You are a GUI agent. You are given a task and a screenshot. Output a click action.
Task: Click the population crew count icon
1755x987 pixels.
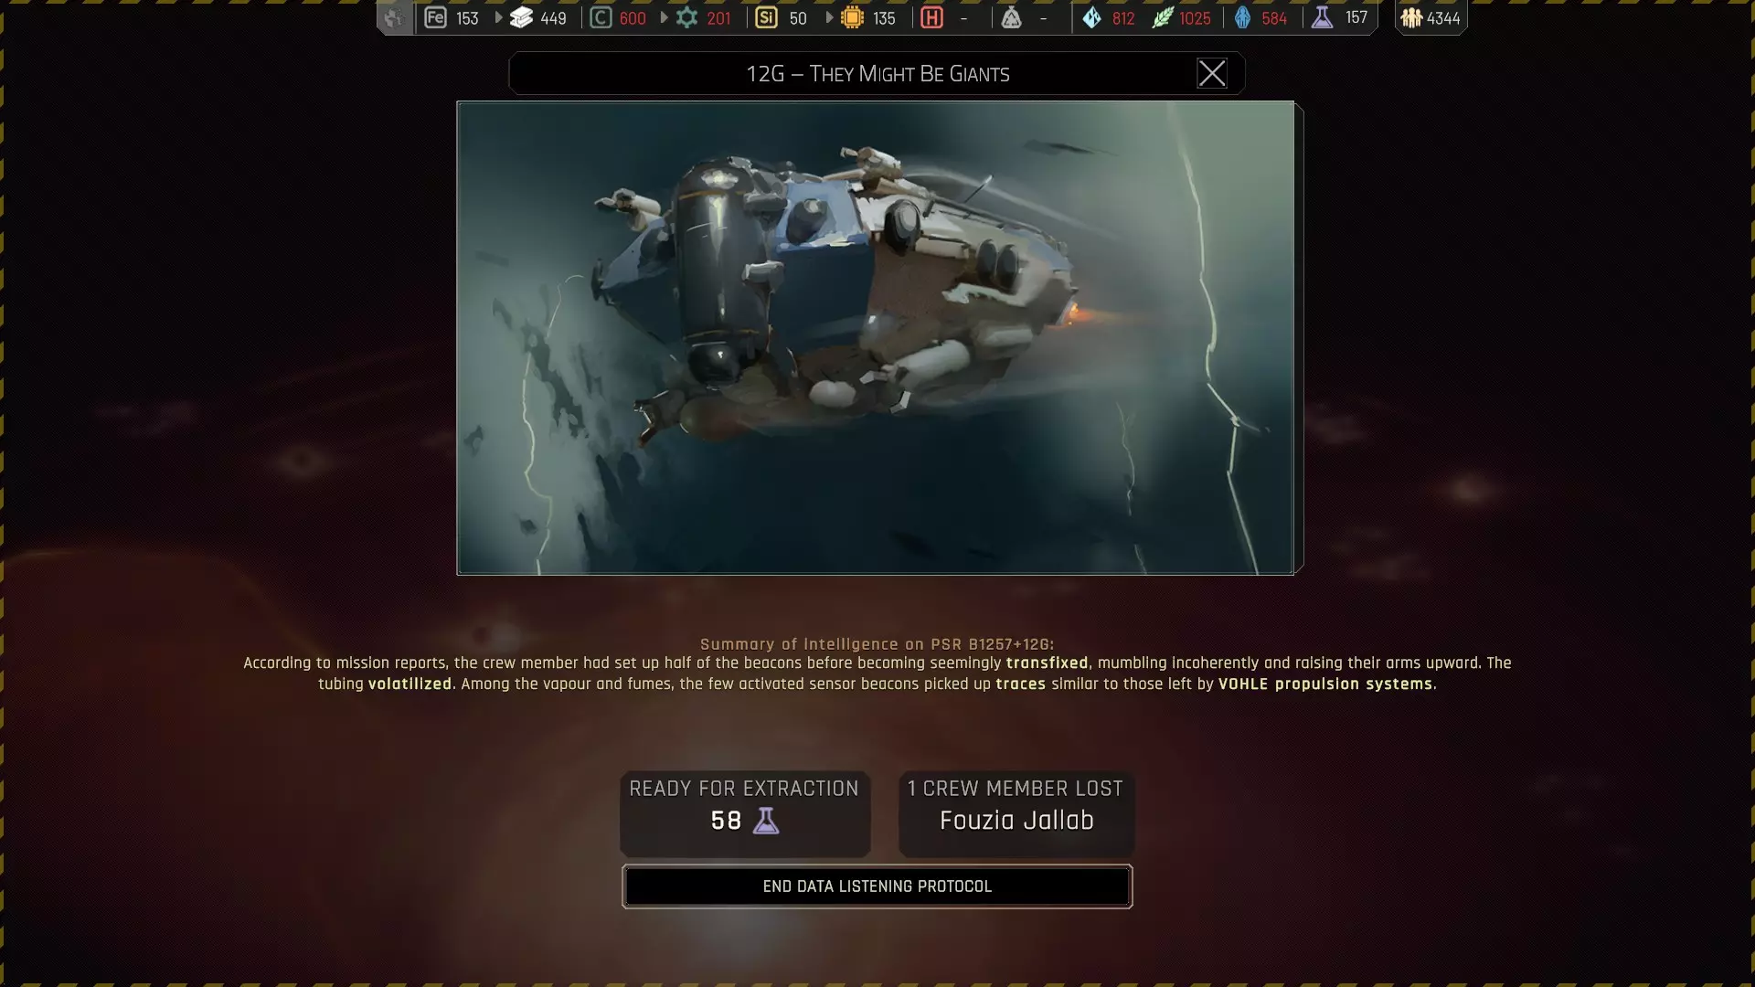point(1411,18)
